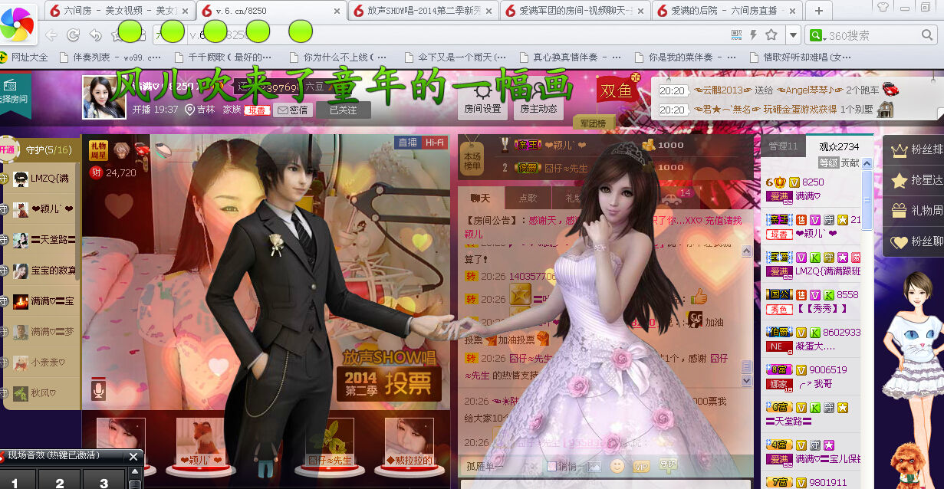
Task: Close the v.6.cn/8250 tab
Action: pyautogui.click(x=337, y=11)
